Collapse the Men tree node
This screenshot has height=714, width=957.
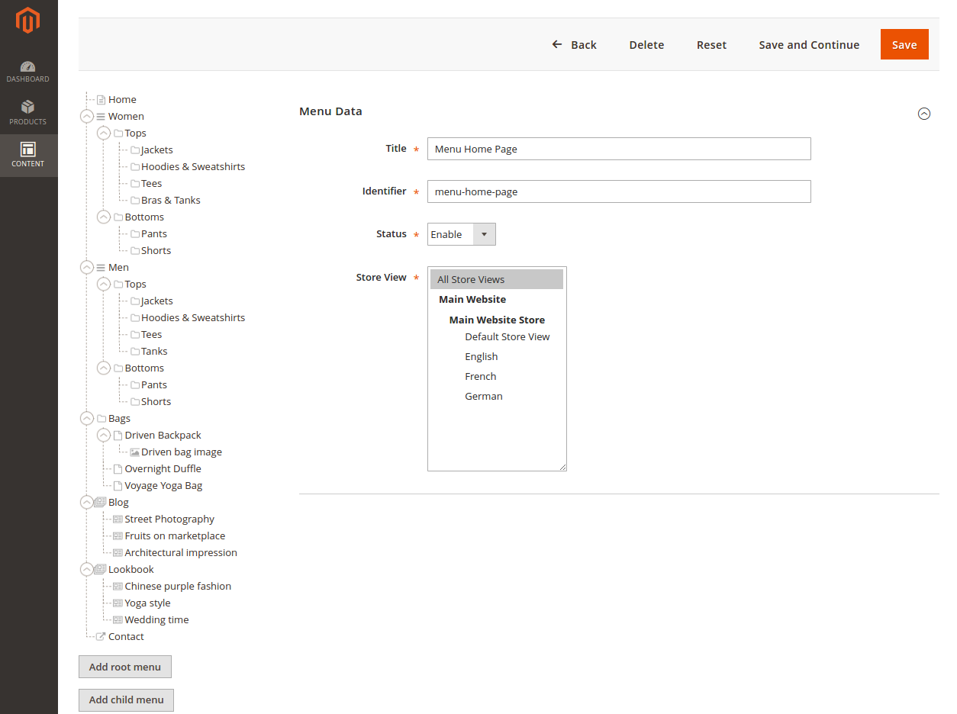click(x=87, y=268)
